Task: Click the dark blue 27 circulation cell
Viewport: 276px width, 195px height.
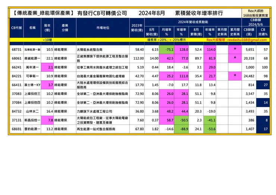Action: 263,85
